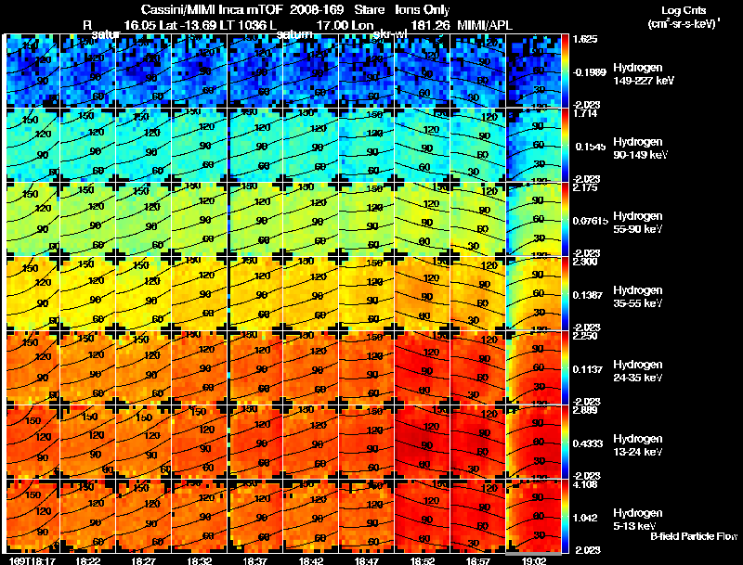Click the Ions Only text in title
This screenshot has width=743, height=565.
tap(423, 10)
